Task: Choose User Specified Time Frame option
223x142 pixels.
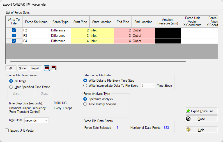Action: click(11, 87)
